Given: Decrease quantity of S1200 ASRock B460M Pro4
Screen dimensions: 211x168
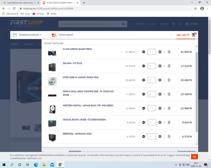Looking at the screenshot, I should [144, 52].
